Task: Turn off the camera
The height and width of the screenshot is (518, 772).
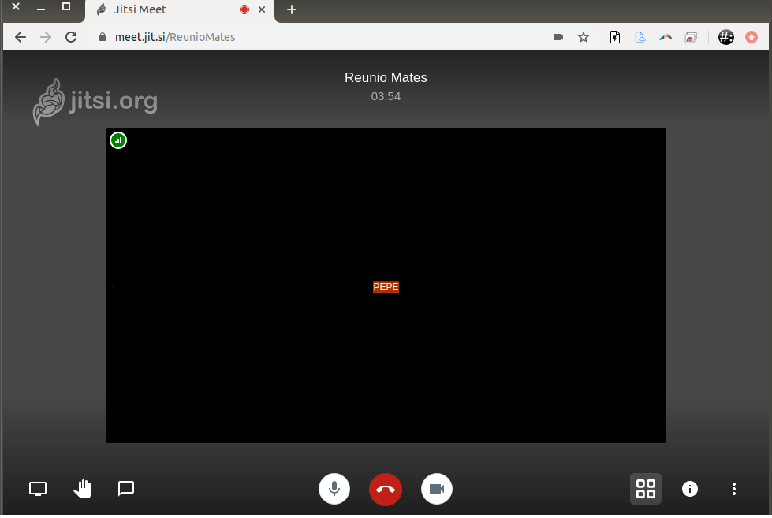Action: coord(437,489)
